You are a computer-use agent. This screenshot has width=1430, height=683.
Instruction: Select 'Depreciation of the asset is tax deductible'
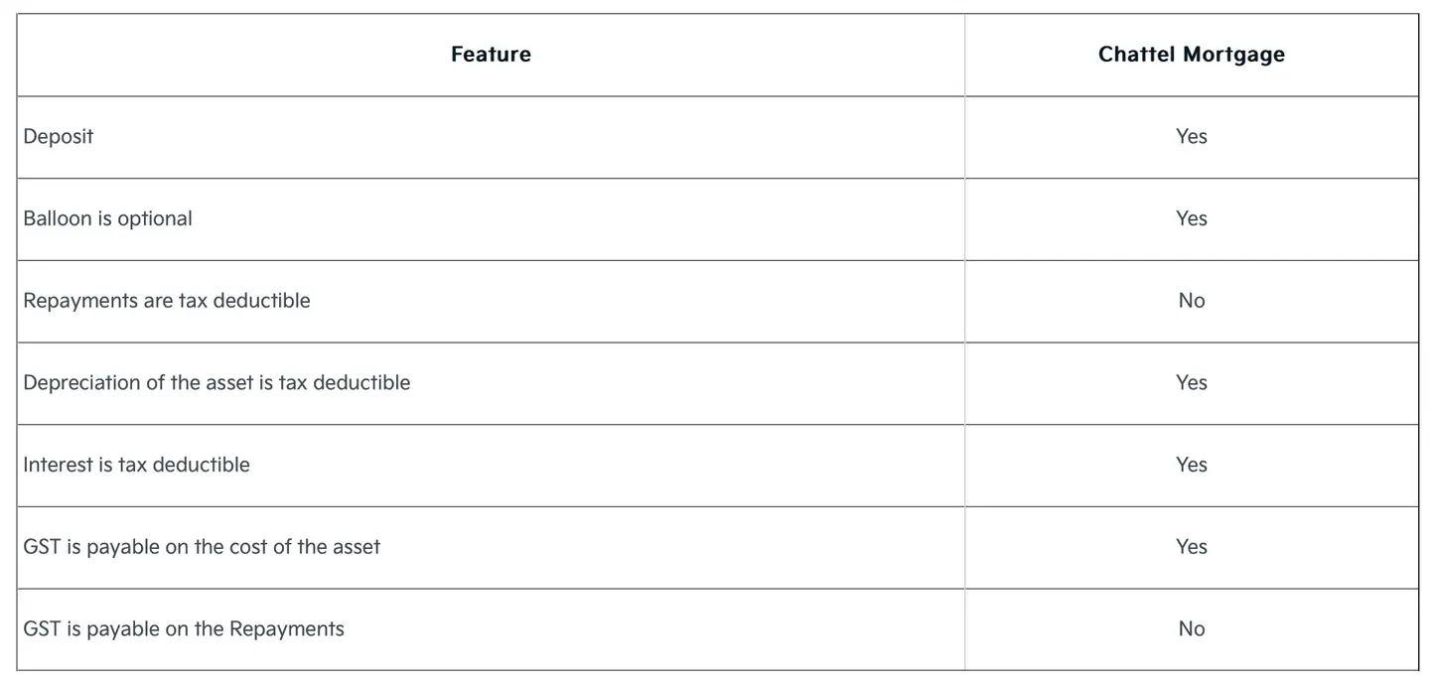pyautogui.click(x=216, y=383)
